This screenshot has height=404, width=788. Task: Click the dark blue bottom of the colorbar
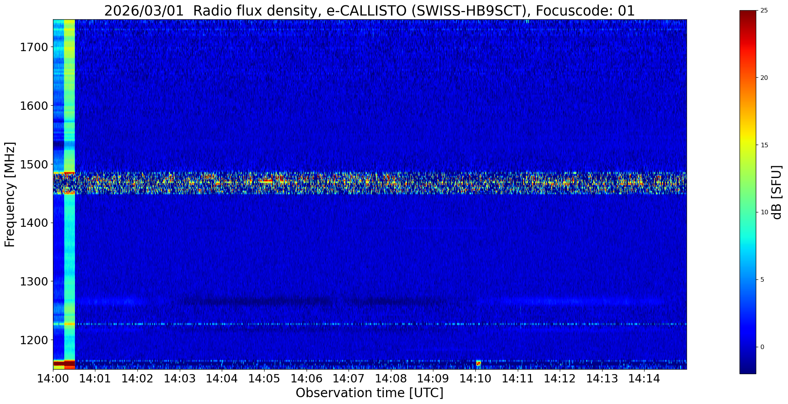pyautogui.click(x=748, y=367)
